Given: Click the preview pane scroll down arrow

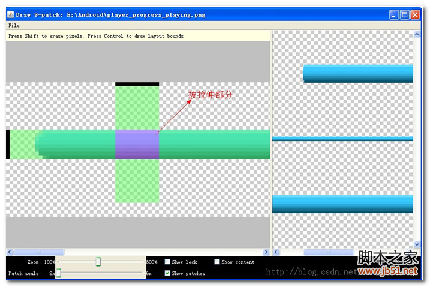Looking at the screenshot, I should tap(417, 244).
